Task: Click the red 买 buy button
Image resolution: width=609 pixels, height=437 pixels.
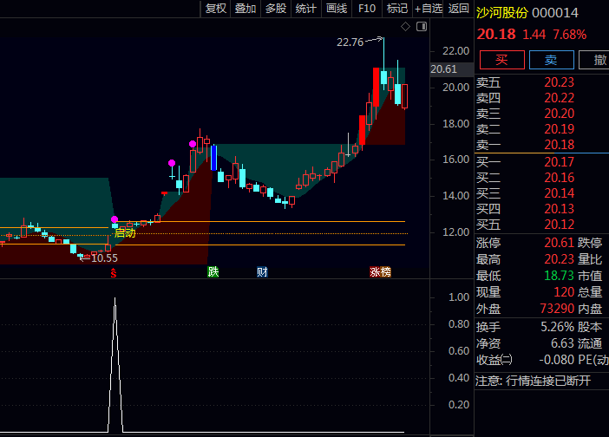Action: click(x=501, y=60)
